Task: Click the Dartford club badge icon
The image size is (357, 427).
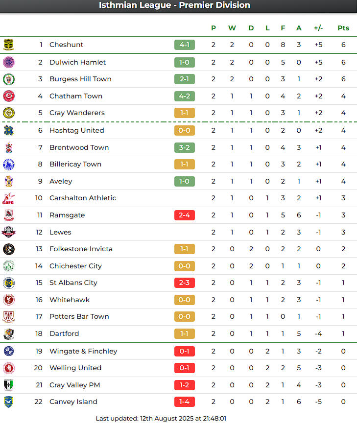Action: pyautogui.click(x=9, y=334)
